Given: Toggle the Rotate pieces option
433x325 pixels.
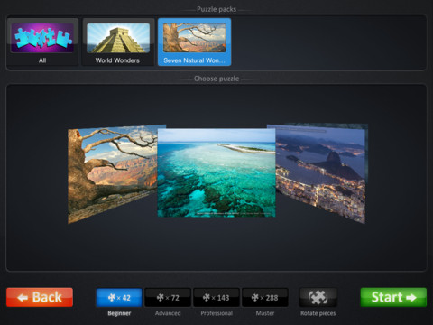Looking at the screenshot, I should point(318,298).
